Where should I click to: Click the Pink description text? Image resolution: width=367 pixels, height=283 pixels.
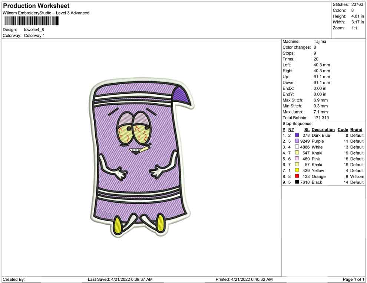click(316, 159)
